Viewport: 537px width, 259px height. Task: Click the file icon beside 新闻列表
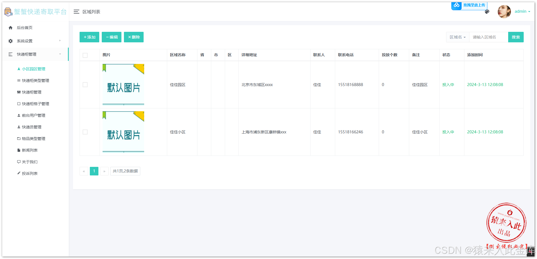(x=19, y=150)
